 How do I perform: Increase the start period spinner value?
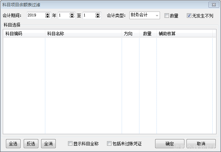pyautogui.click(x=72, y=14)
